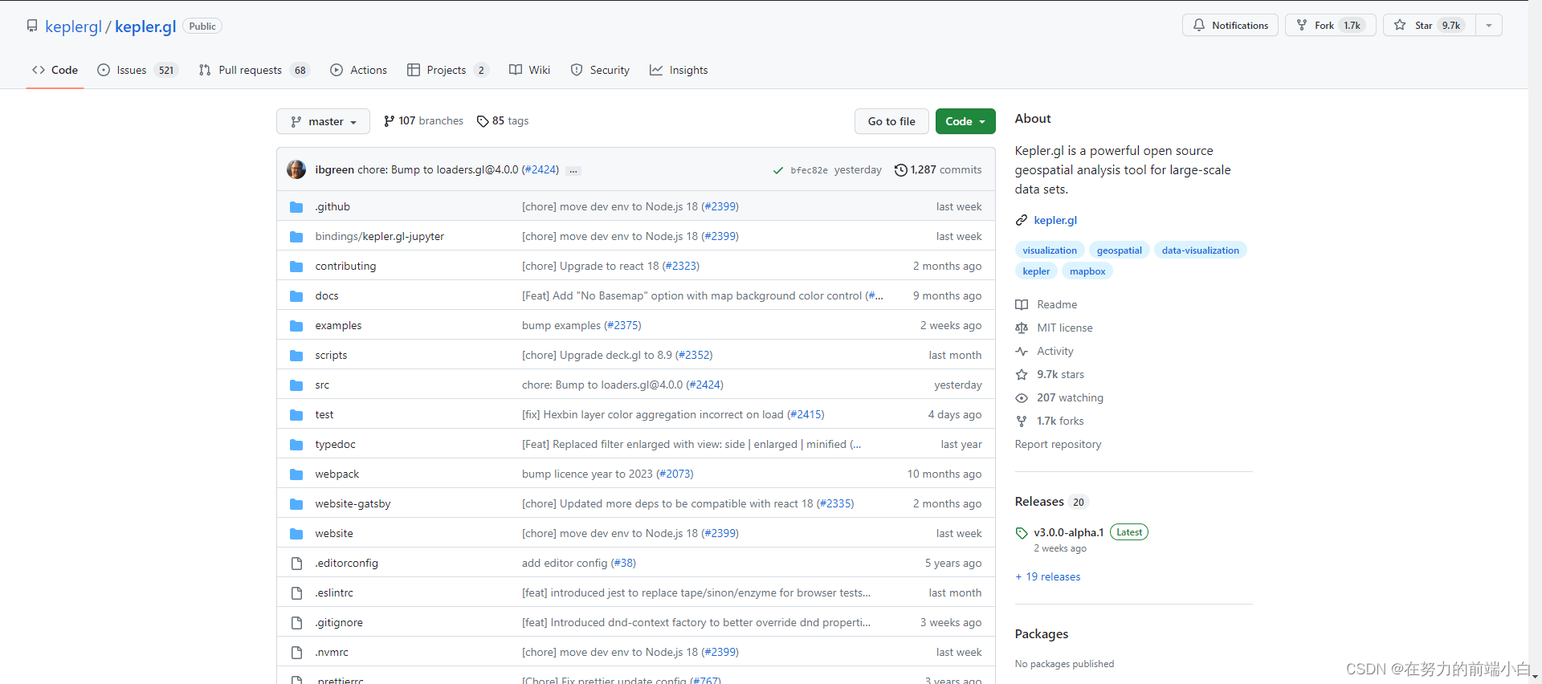The image size is (1542, 684).
Task: Open the website-gatsby folder
Action: (x=353, y=504)
